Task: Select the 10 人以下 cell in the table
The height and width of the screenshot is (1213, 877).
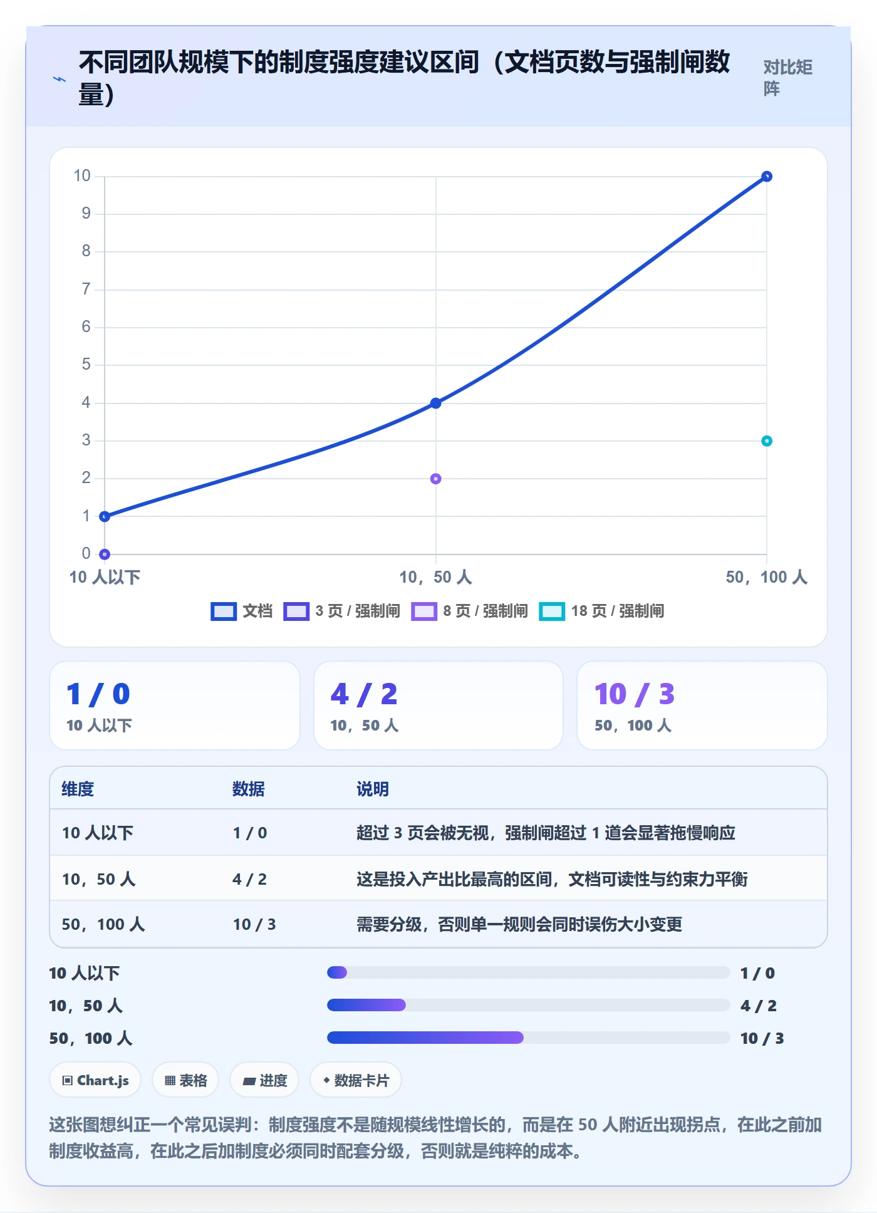Action: click(x=98, y=833)
